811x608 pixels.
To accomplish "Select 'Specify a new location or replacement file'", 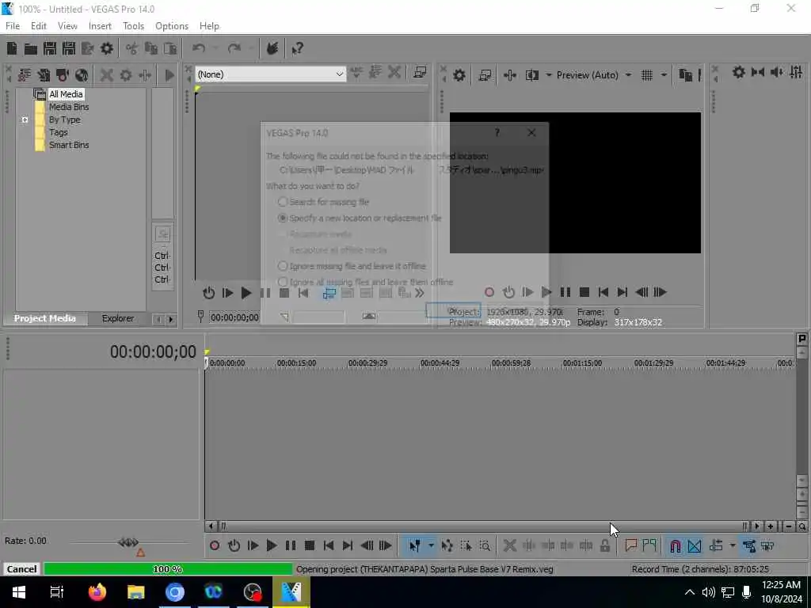I will (283, 218).
